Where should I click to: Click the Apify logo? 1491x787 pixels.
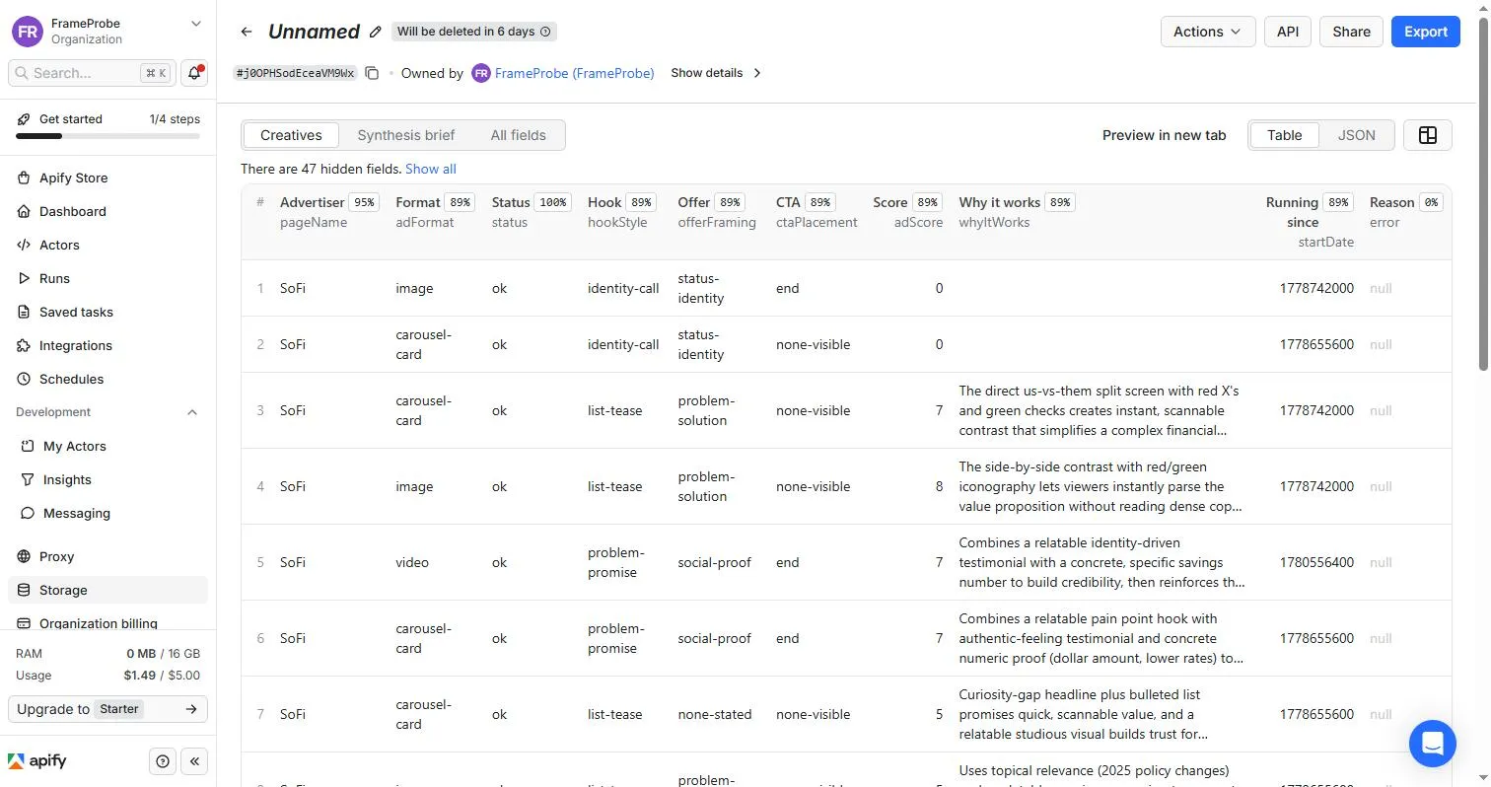37,761
